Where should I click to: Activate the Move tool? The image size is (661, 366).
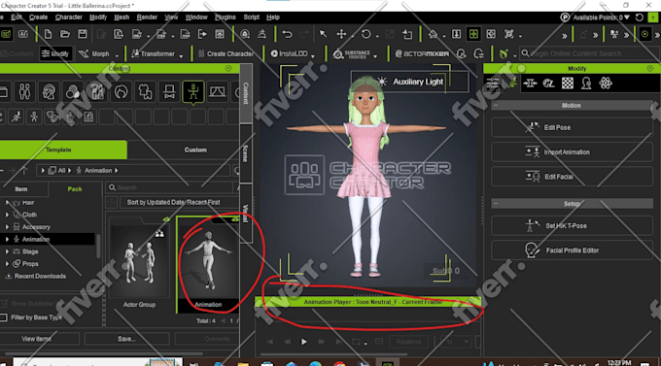pyautogui.click(x=341, y=34)
